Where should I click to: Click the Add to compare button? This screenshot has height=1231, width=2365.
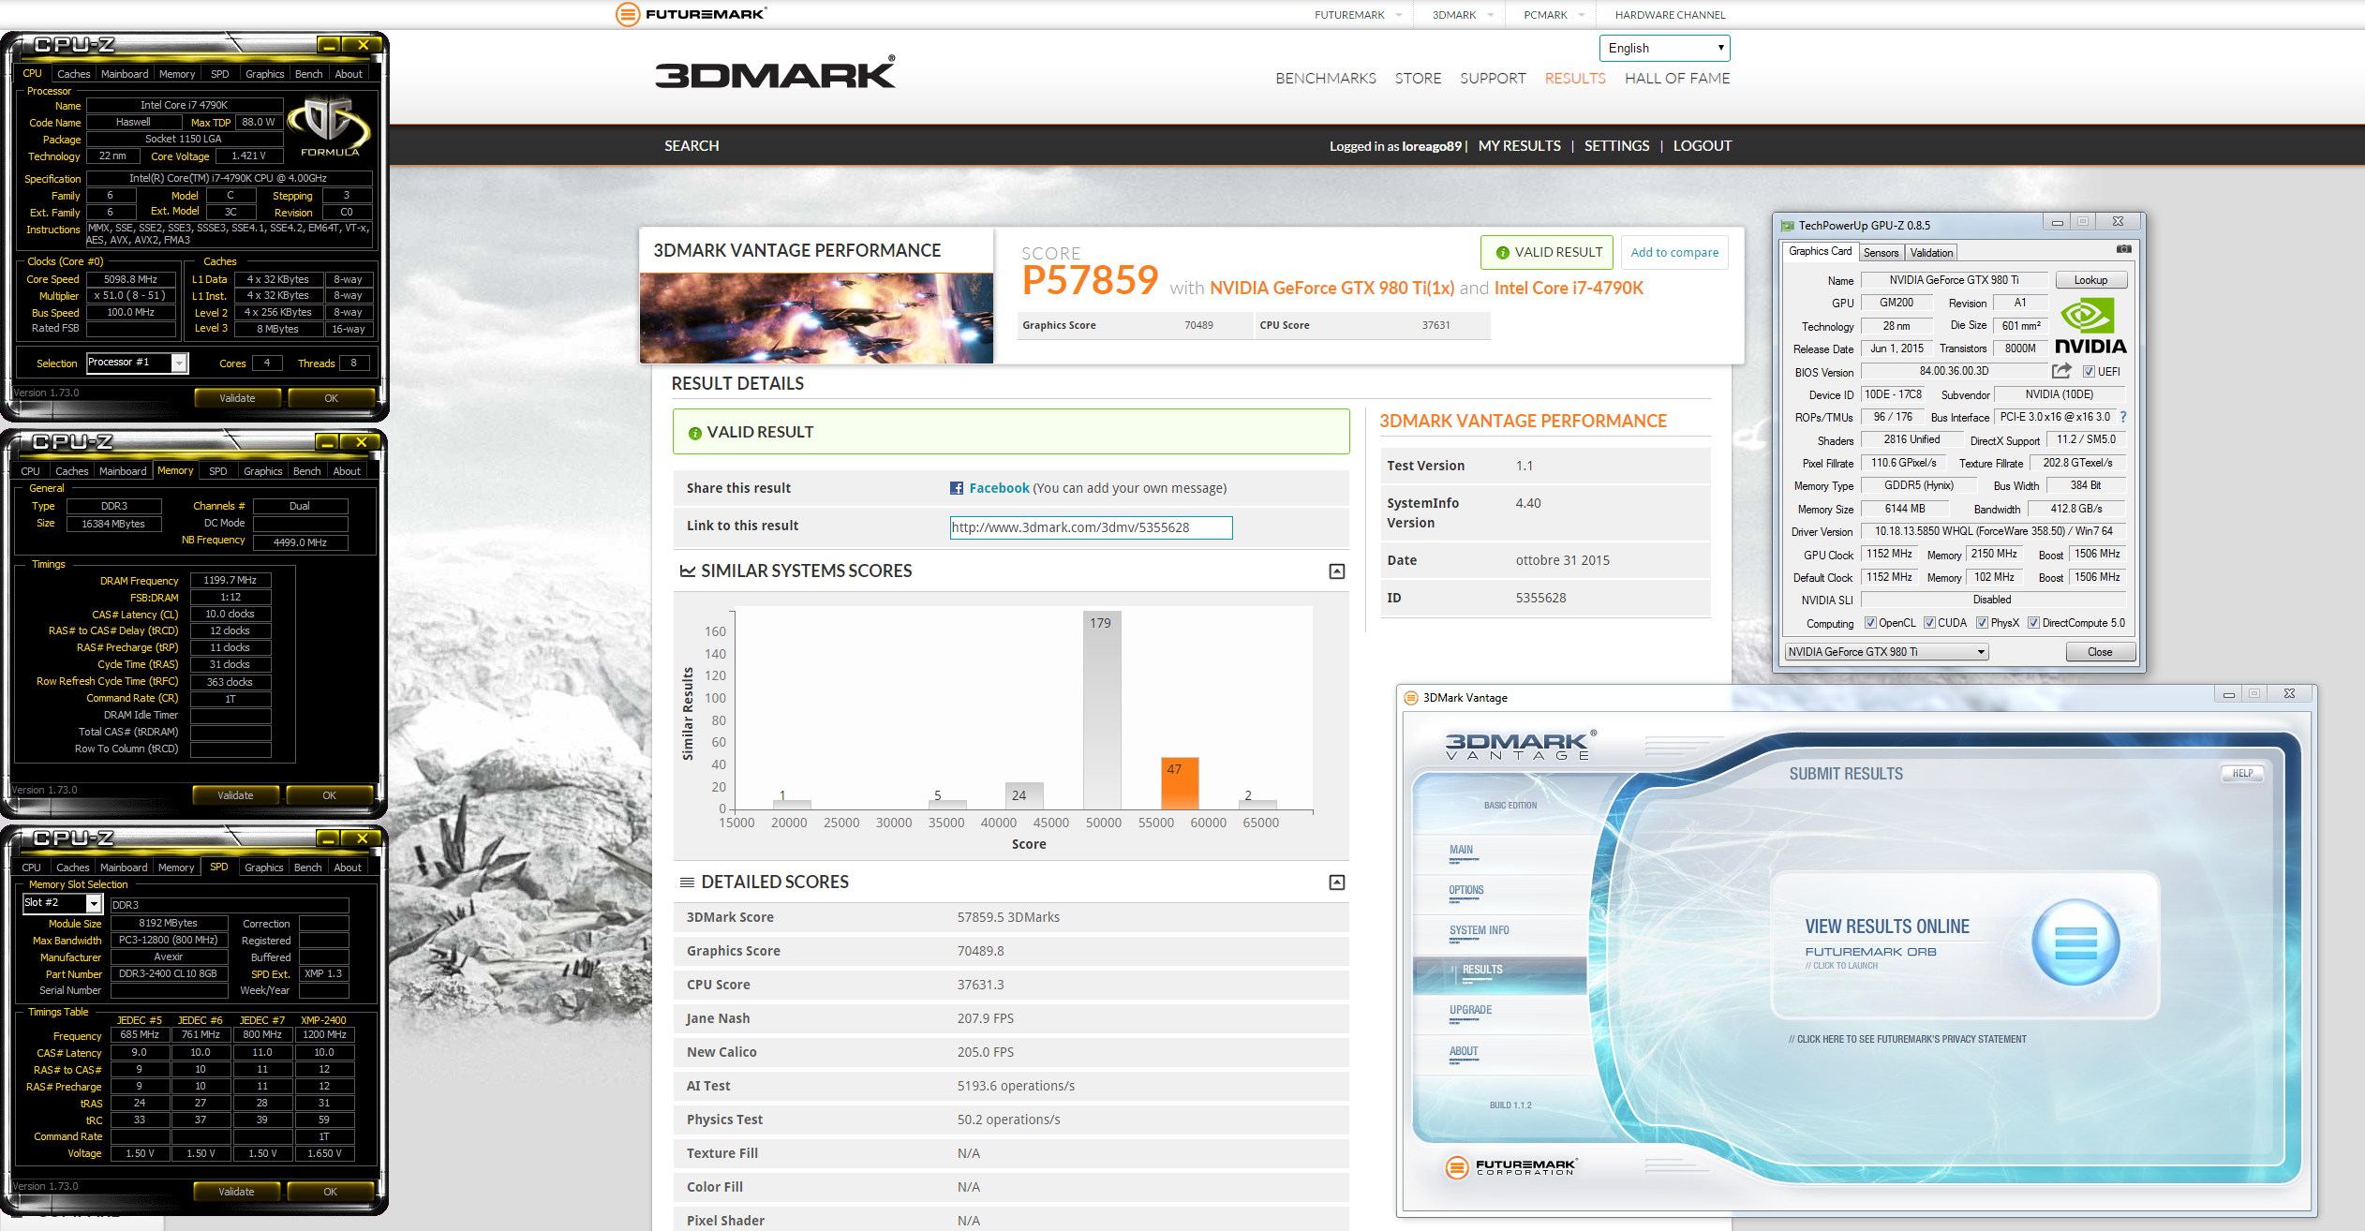click(x=1674, y=253)
